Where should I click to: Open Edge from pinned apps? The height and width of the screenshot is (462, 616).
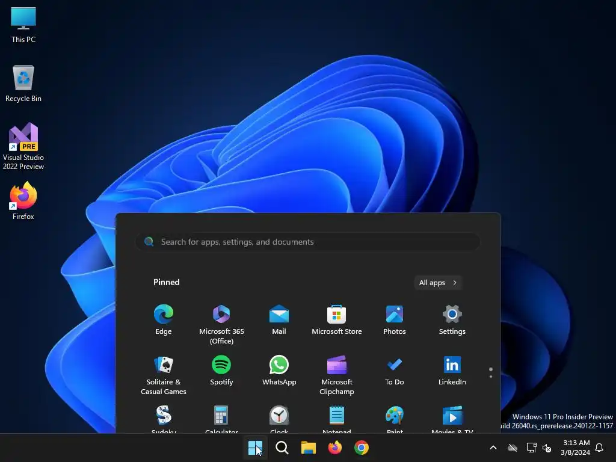[164, 319]
